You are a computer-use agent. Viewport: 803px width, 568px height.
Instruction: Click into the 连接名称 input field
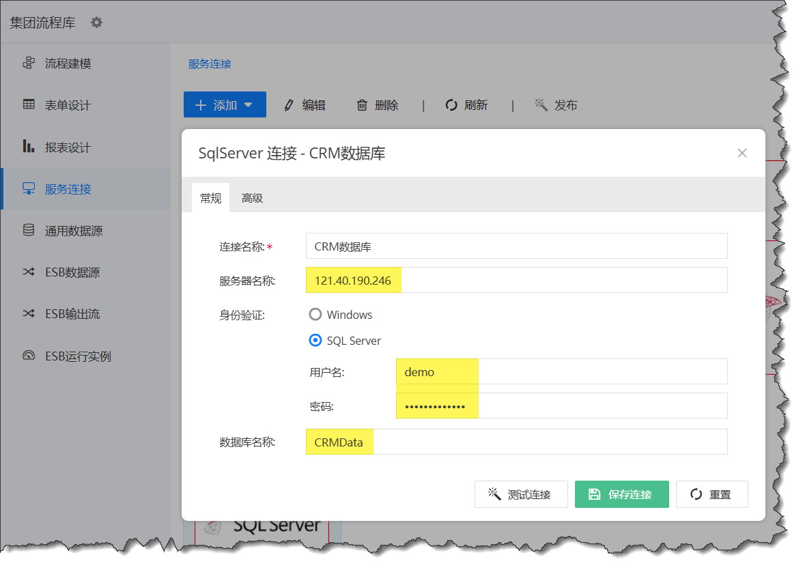tap(516, 246)
